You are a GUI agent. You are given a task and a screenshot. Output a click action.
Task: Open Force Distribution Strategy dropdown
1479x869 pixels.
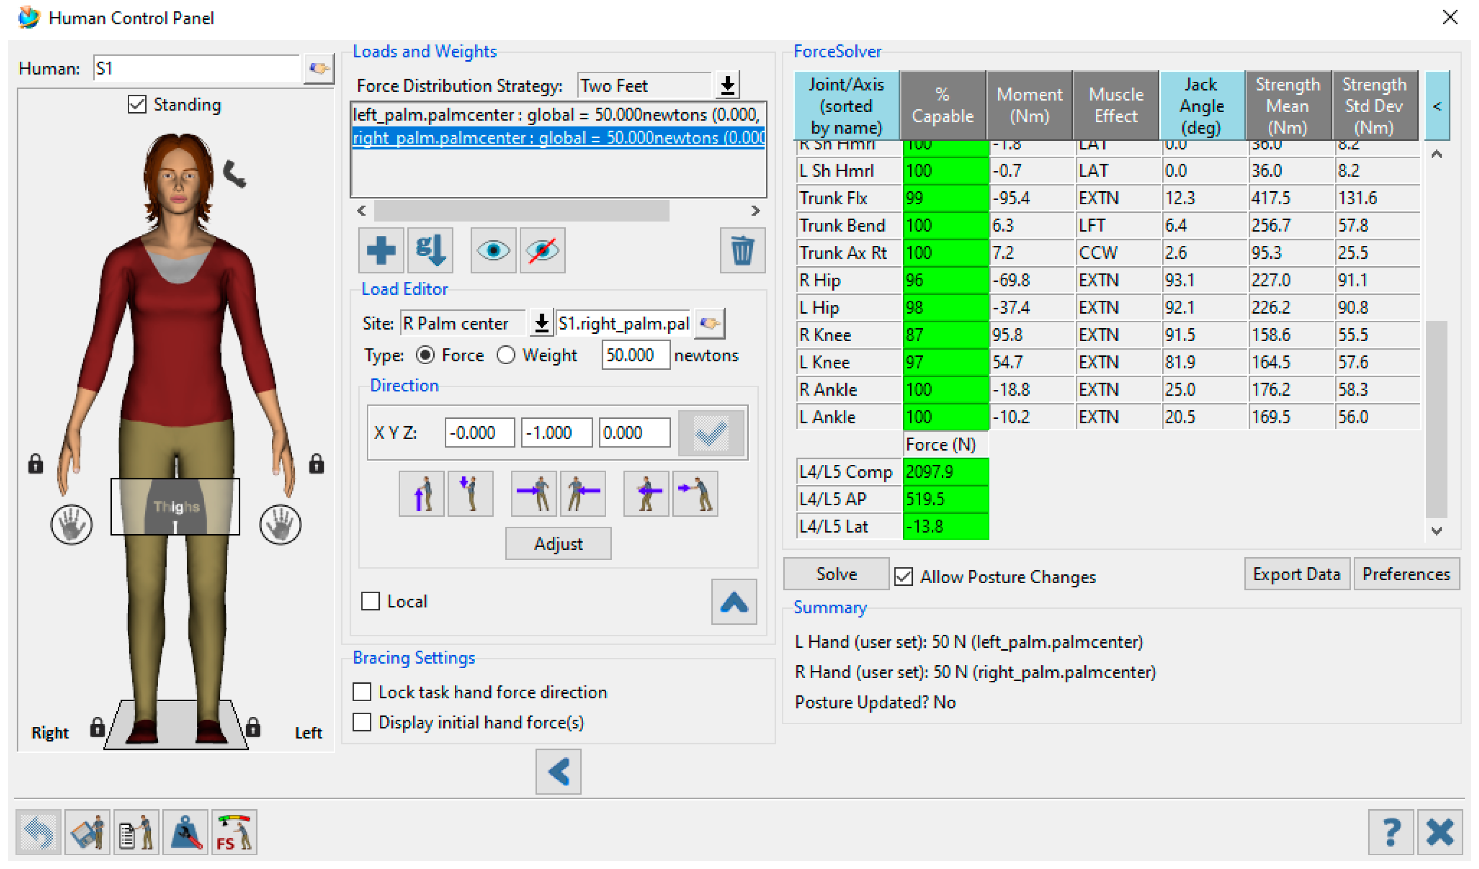click(x=727, y=86)
